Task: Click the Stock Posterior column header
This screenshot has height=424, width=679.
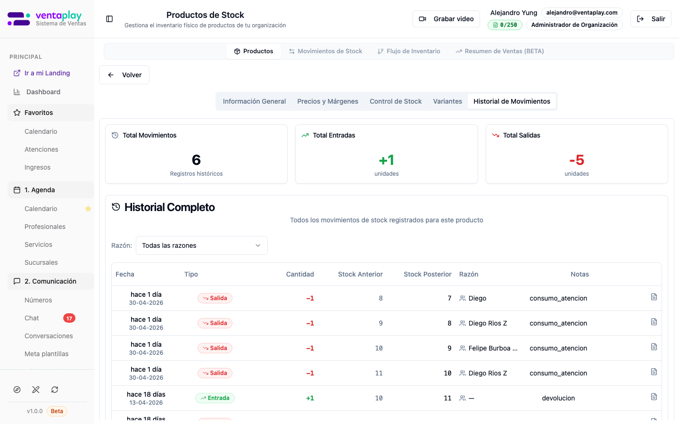Action: [x=428, y=274]
